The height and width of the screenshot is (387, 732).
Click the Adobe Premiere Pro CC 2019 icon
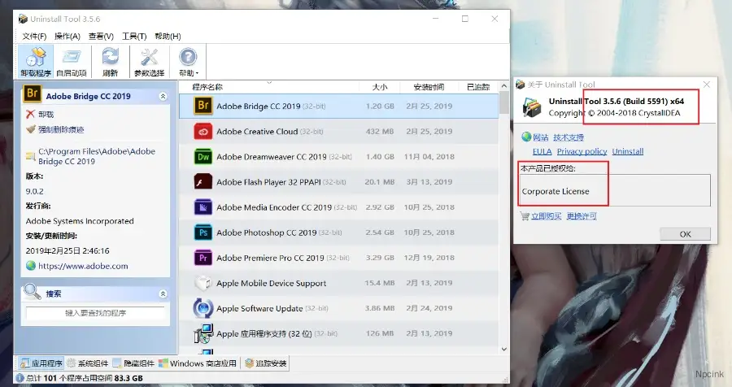[x=203, y=258]
